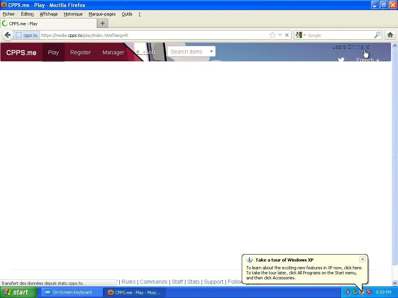Screen dimensions: 398x298
Task: Click the Twitter bird icon
Action: pyautogui.click(x=341, y=59)
